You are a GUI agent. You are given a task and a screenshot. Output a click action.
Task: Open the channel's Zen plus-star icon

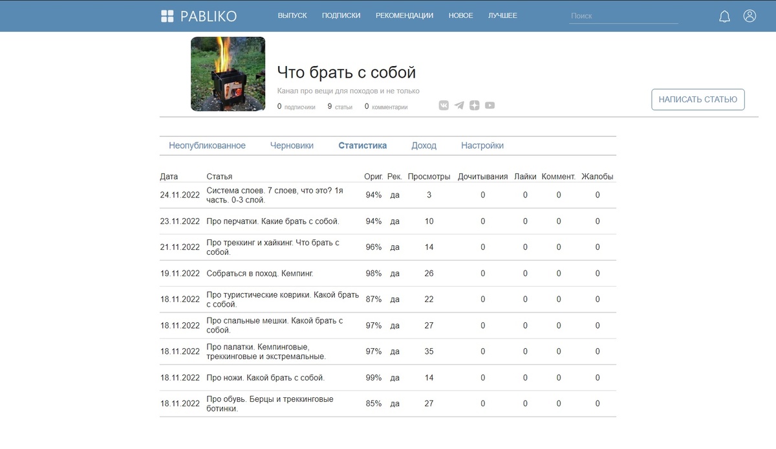click(x=475, y=105)
